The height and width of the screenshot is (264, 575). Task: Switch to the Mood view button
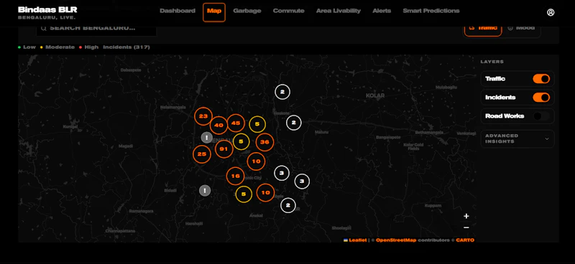(522, 28)
